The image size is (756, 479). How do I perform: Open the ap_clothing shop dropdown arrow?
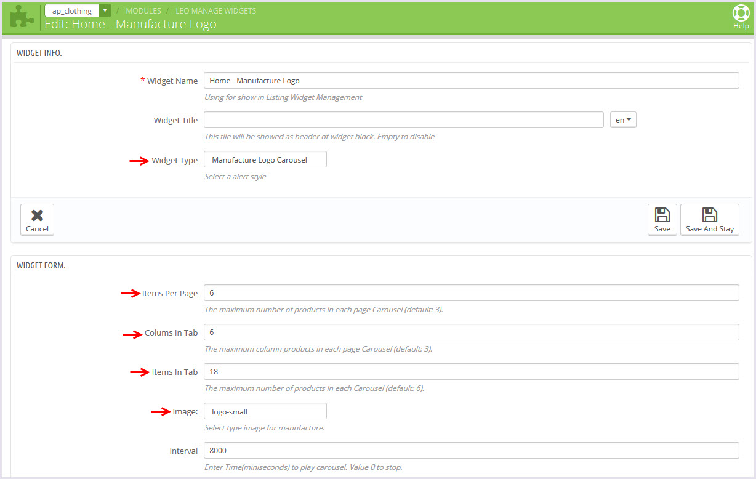point(105,10)
